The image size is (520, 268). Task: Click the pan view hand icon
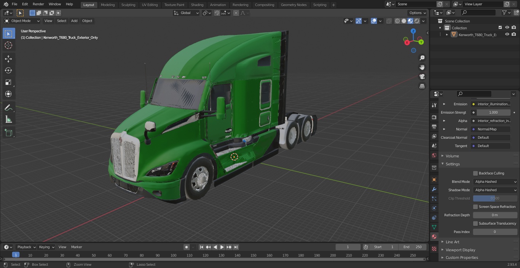pyautogui.click(x=422, y=67)
